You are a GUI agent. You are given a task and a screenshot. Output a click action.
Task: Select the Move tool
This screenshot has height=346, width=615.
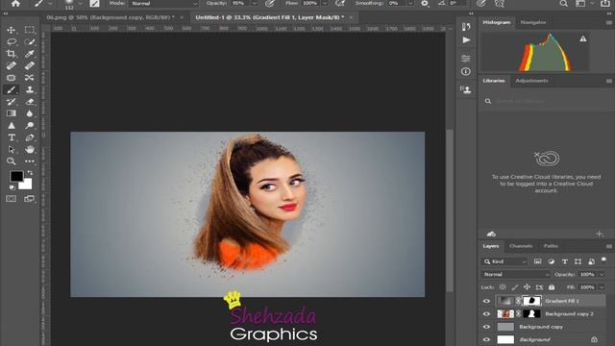tap(11, 30)
